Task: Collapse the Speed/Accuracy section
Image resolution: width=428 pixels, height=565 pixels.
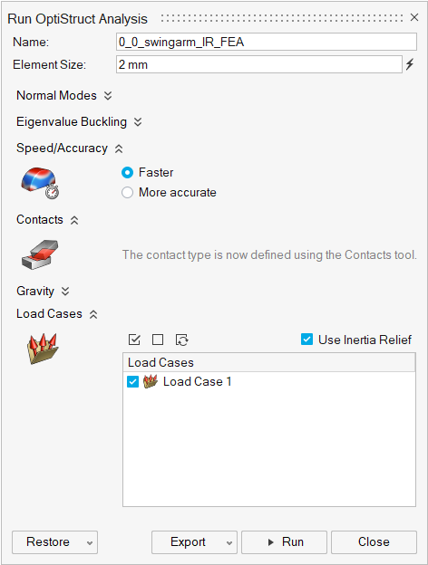Action: pyautogui.click(x=119, y=148)
